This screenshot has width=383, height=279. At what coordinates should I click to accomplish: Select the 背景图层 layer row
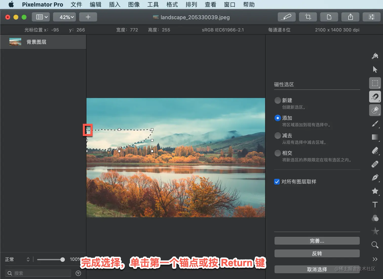point(43,42)
